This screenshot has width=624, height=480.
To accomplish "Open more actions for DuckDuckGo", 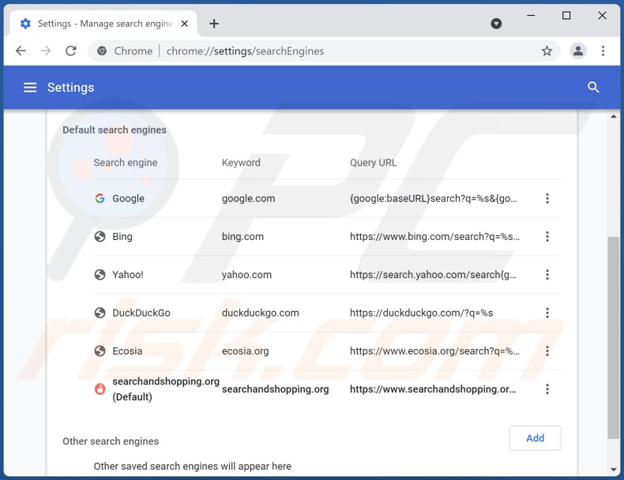I will 547,313.
